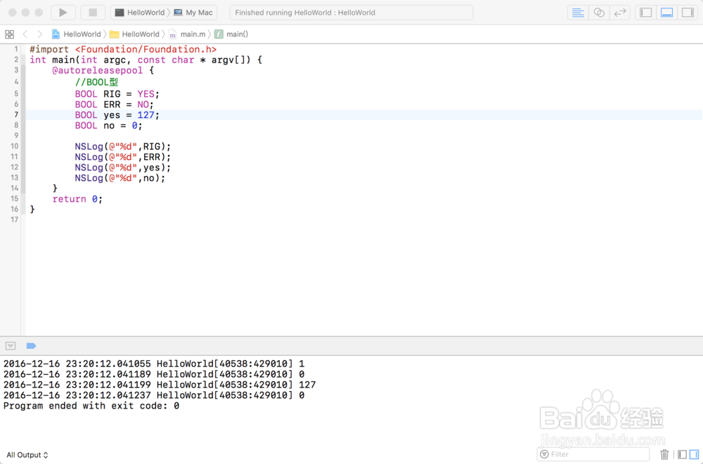This screenshot has width=703, height=464.
Task: Toggle the Debug area panel
Action: click(x=666, y=13)
